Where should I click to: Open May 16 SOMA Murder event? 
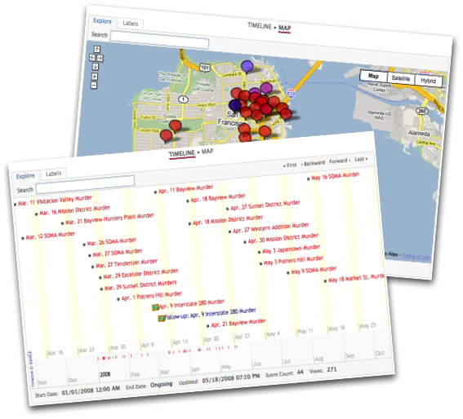tap(336, 176)
